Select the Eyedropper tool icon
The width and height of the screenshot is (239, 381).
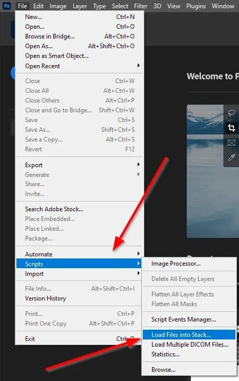click(231, 157)
